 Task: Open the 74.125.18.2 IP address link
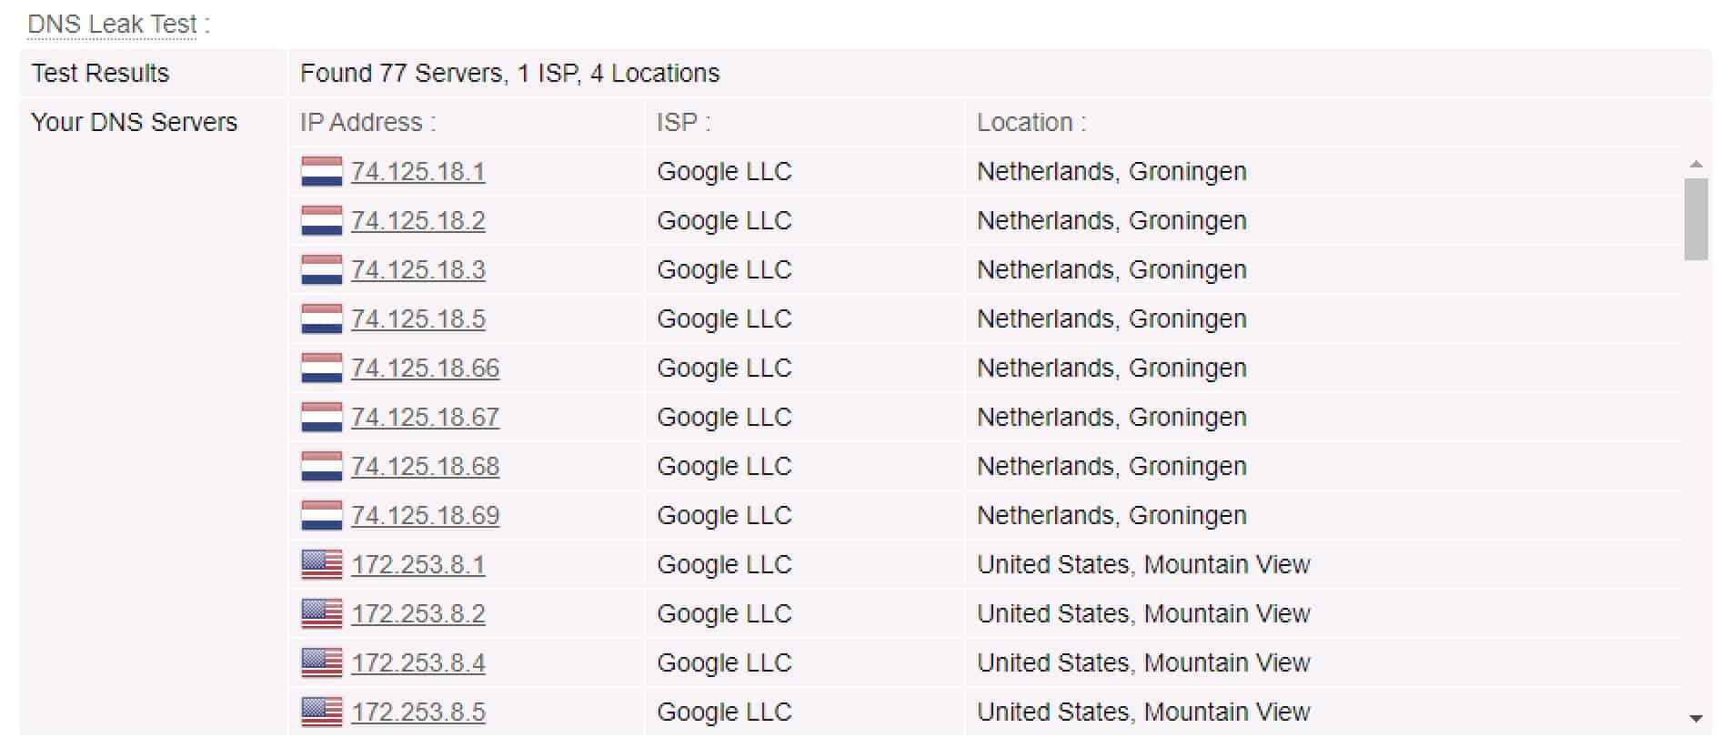pyautogui.click(x=418, y=221)
